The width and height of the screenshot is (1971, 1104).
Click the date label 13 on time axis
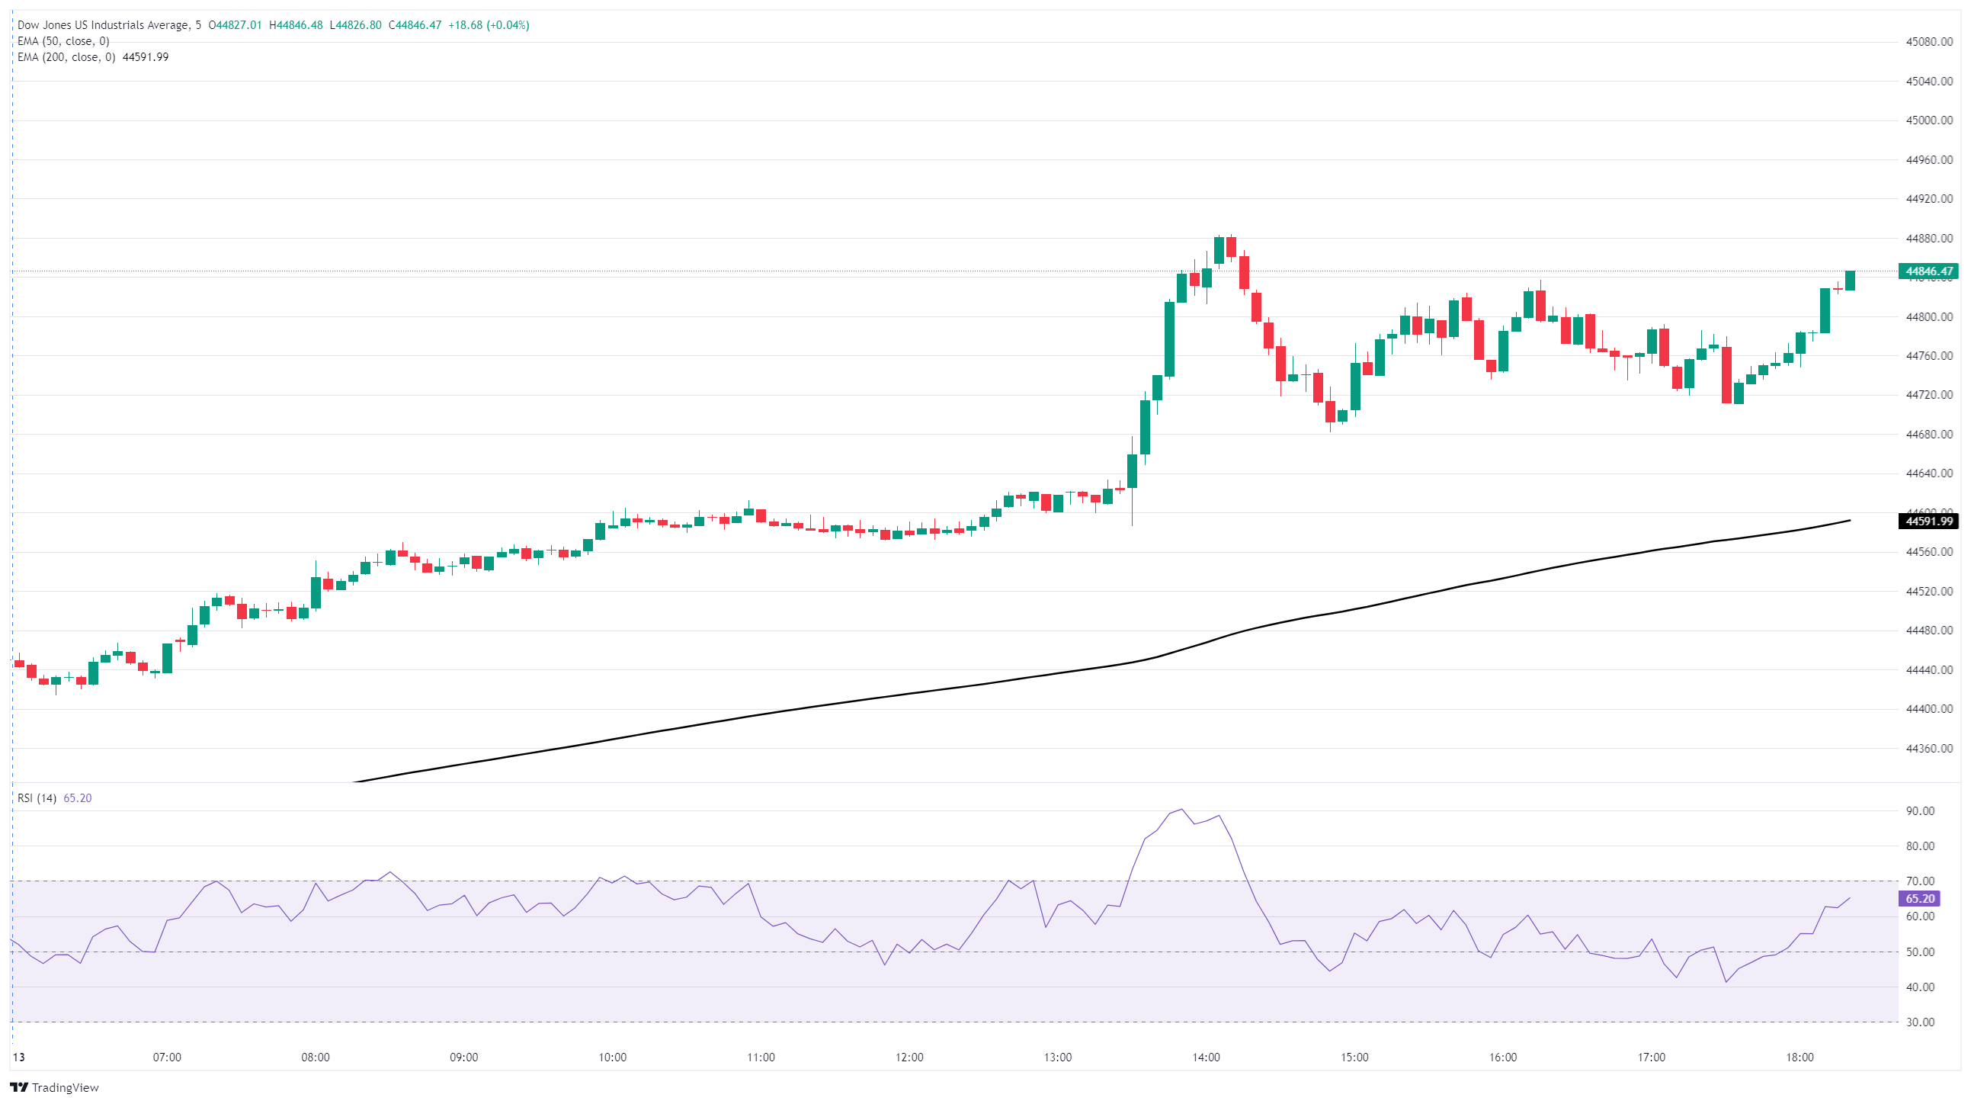[x=18, y=1057]
